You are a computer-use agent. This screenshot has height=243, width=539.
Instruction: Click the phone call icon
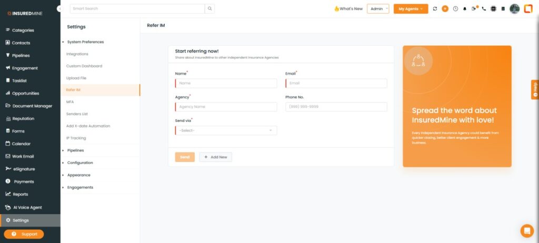point(484,9)
